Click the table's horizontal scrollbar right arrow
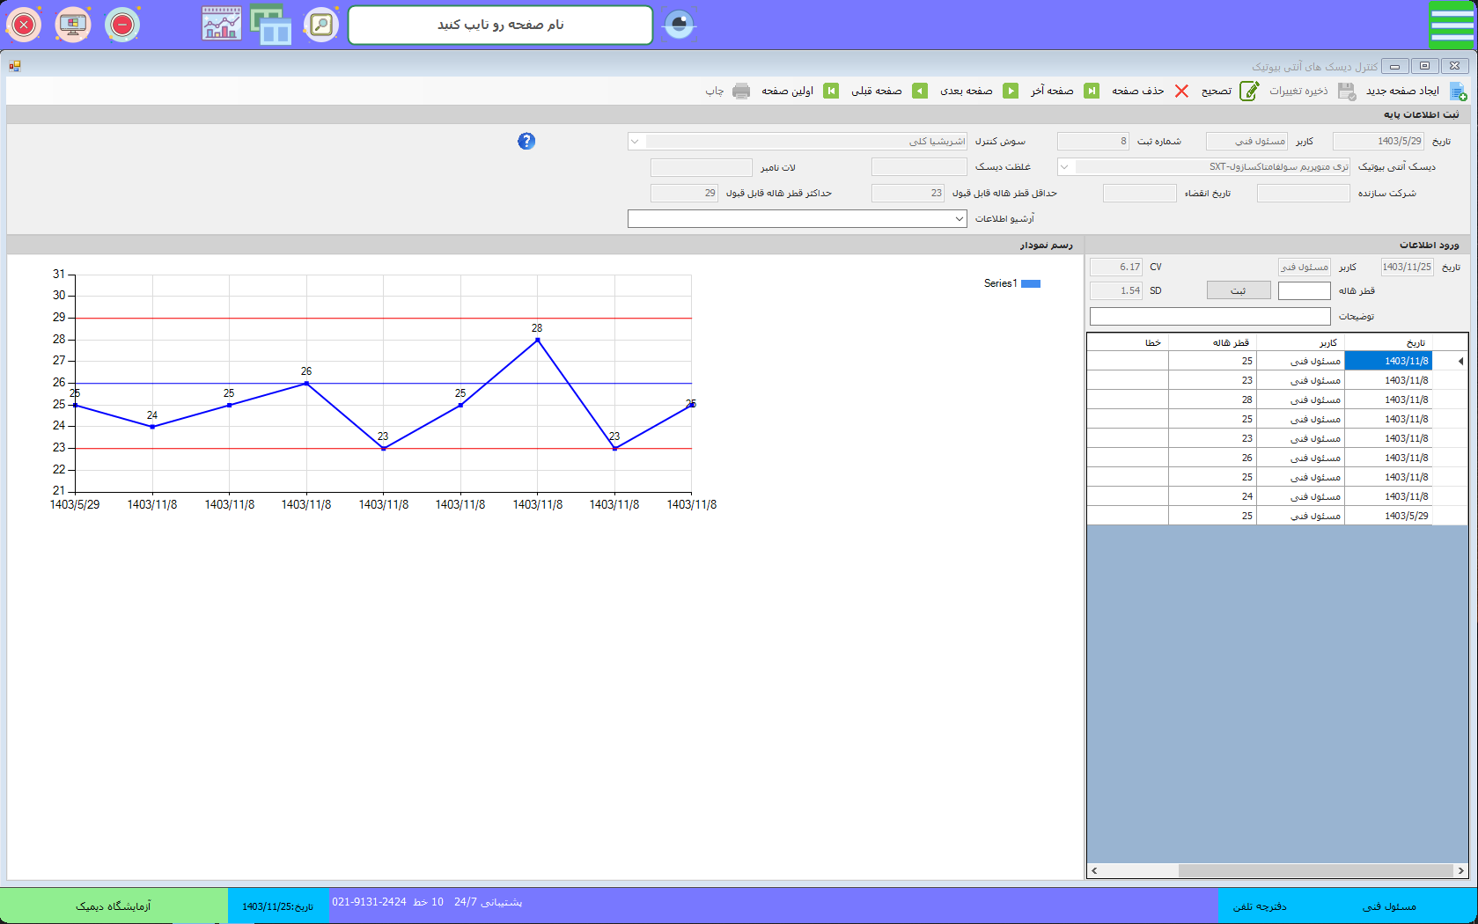 tap(1460, 871)
